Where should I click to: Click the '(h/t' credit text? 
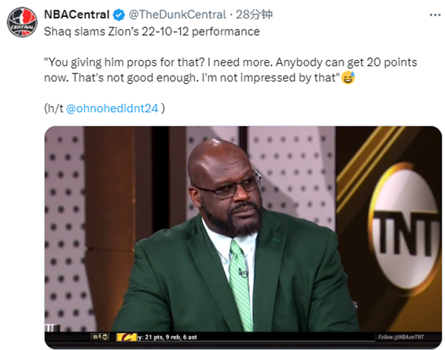tap(54, 108)
